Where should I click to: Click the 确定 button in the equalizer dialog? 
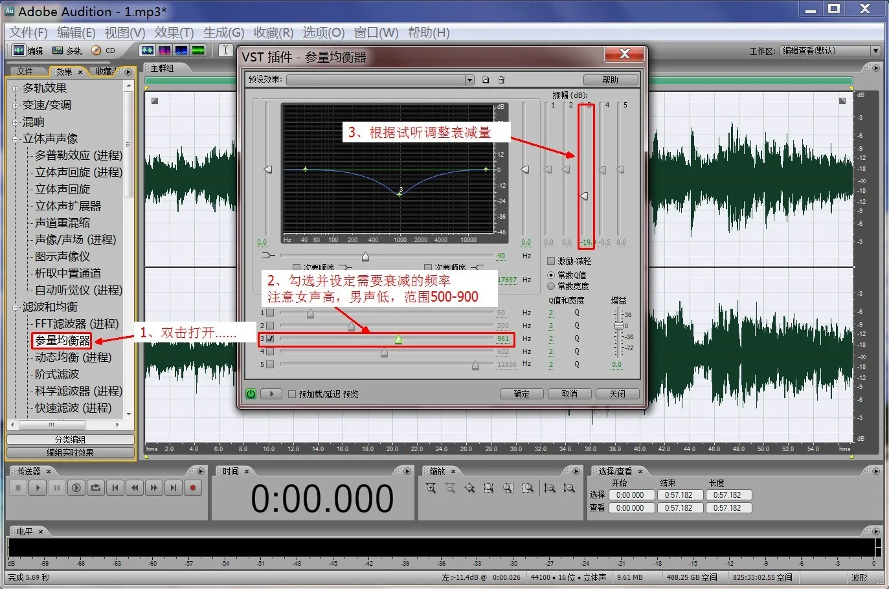(x=521, y=394)
